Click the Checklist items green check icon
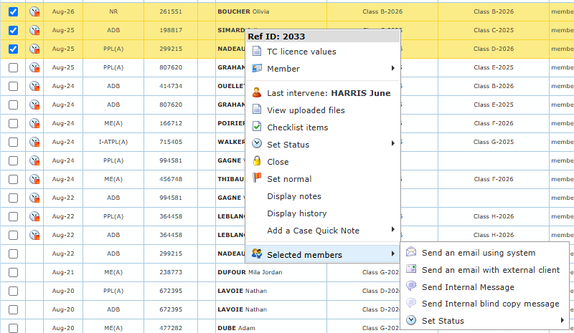The width and height of the screenshot is (574, 333). 257,127
